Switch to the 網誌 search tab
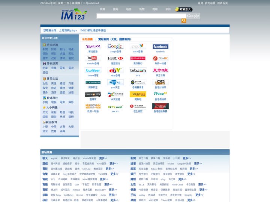Image resolution: width=270 pixels, height=202 pixels. pyautogui.click(x=168, y=9)
